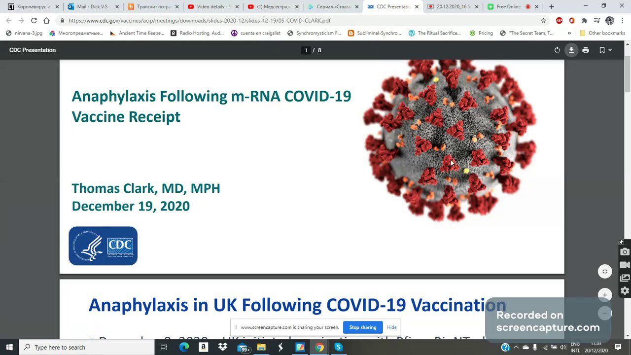Open The Ritual Sacrifice... bookmark
631x355 pixels.
pos(434,33)
